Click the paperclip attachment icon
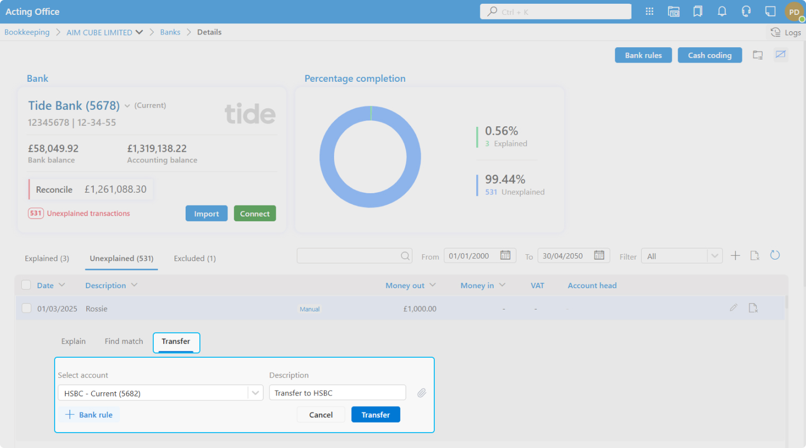This screenshot has height=448, width=806. click(x=422, y=393)
